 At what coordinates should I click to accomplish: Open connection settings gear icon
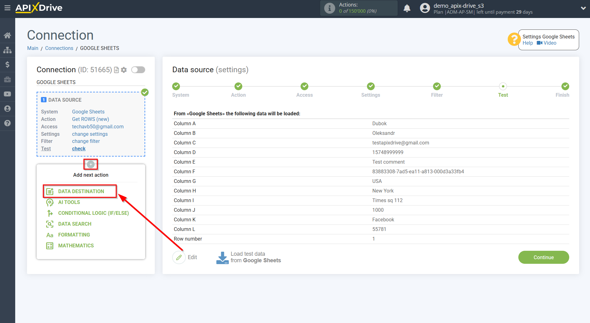(x=124, y=70)
